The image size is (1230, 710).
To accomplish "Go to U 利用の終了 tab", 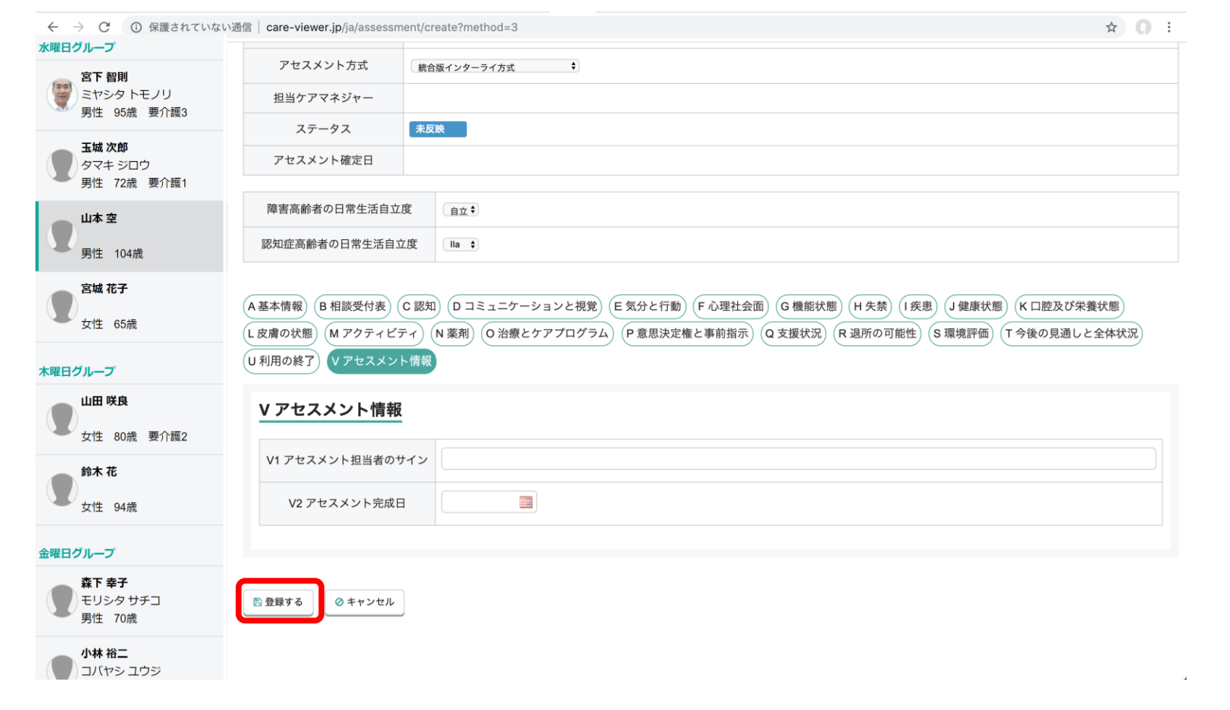I will [281, 362].
